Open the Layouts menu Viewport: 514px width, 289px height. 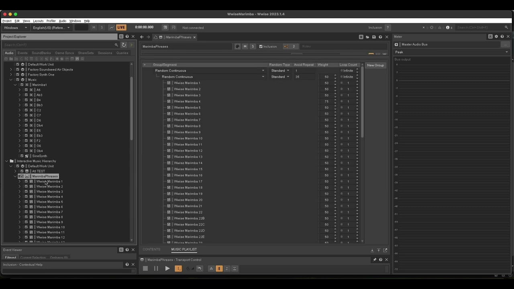(x=38, y=21)
